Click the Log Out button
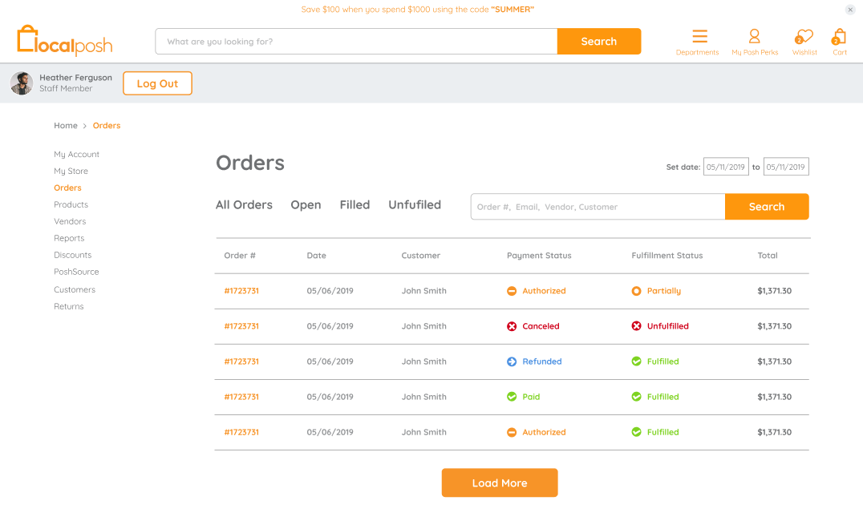 coord(157,83)
